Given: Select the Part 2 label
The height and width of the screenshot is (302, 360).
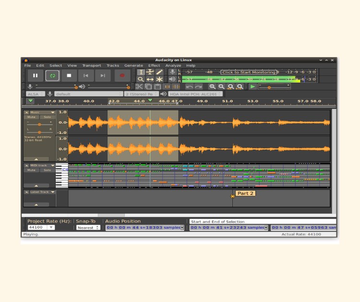Looking at the screenshot, I should (245, 193).
